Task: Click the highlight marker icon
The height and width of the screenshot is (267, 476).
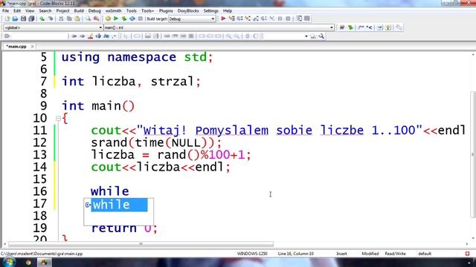Action: coord(90,36)
